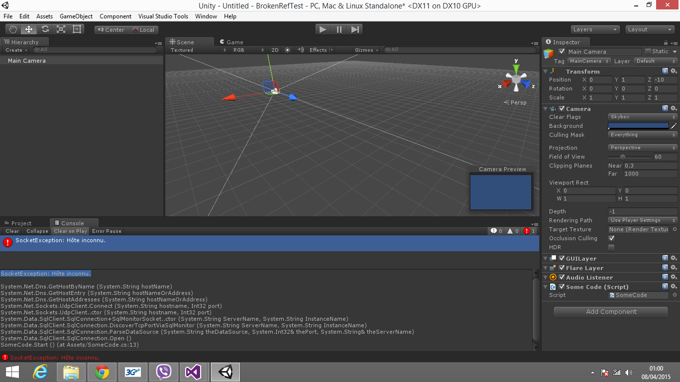Disable the Audio Listener checkbox
Screen dimensions: 680x382
[x=562, y=277]
